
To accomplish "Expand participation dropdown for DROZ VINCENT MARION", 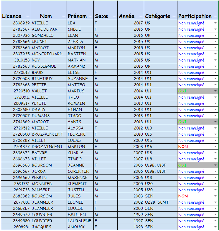I will click(x=215, y=147).
